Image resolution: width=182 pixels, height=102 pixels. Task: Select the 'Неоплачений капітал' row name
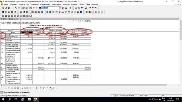pyautogui.click(x=13, y=79)
